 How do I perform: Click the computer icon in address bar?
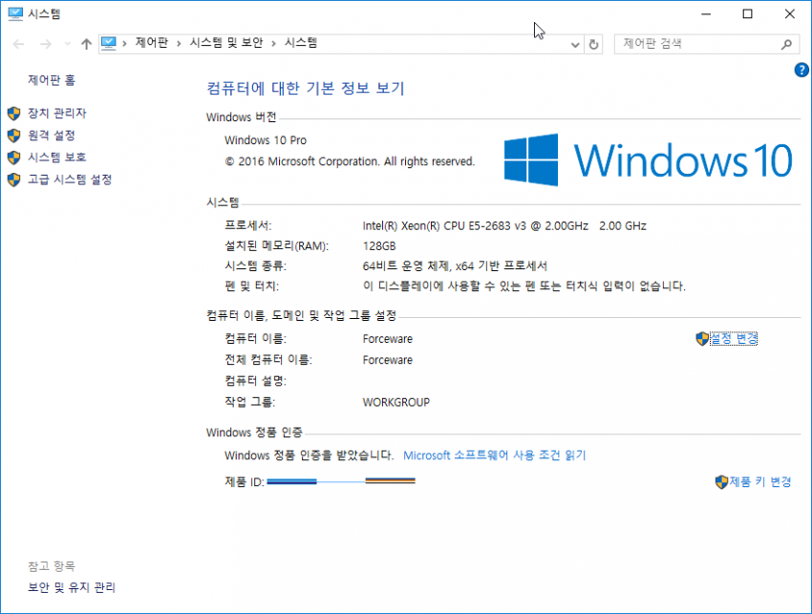pyautogui.click(x=109, y=43)
